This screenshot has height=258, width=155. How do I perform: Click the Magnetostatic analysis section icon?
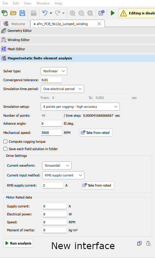pyautogui.click(x=4, y=58)
